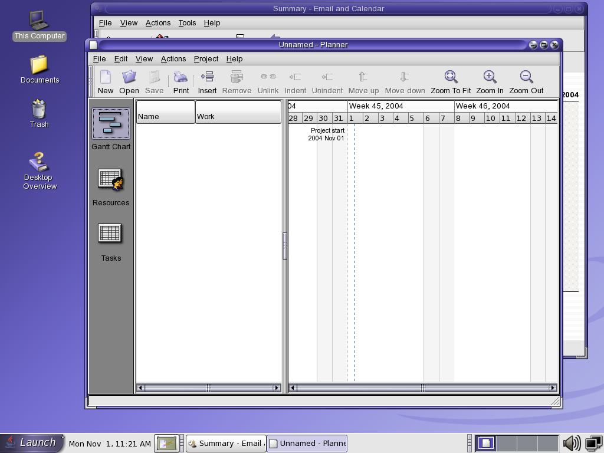The width and height of the screenshot is (604, 453).
Task: Click the Move down toolbar icon
Action: 405,77
